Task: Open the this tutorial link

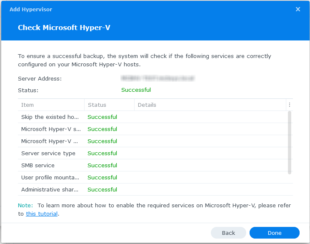Action: point(42,214)
